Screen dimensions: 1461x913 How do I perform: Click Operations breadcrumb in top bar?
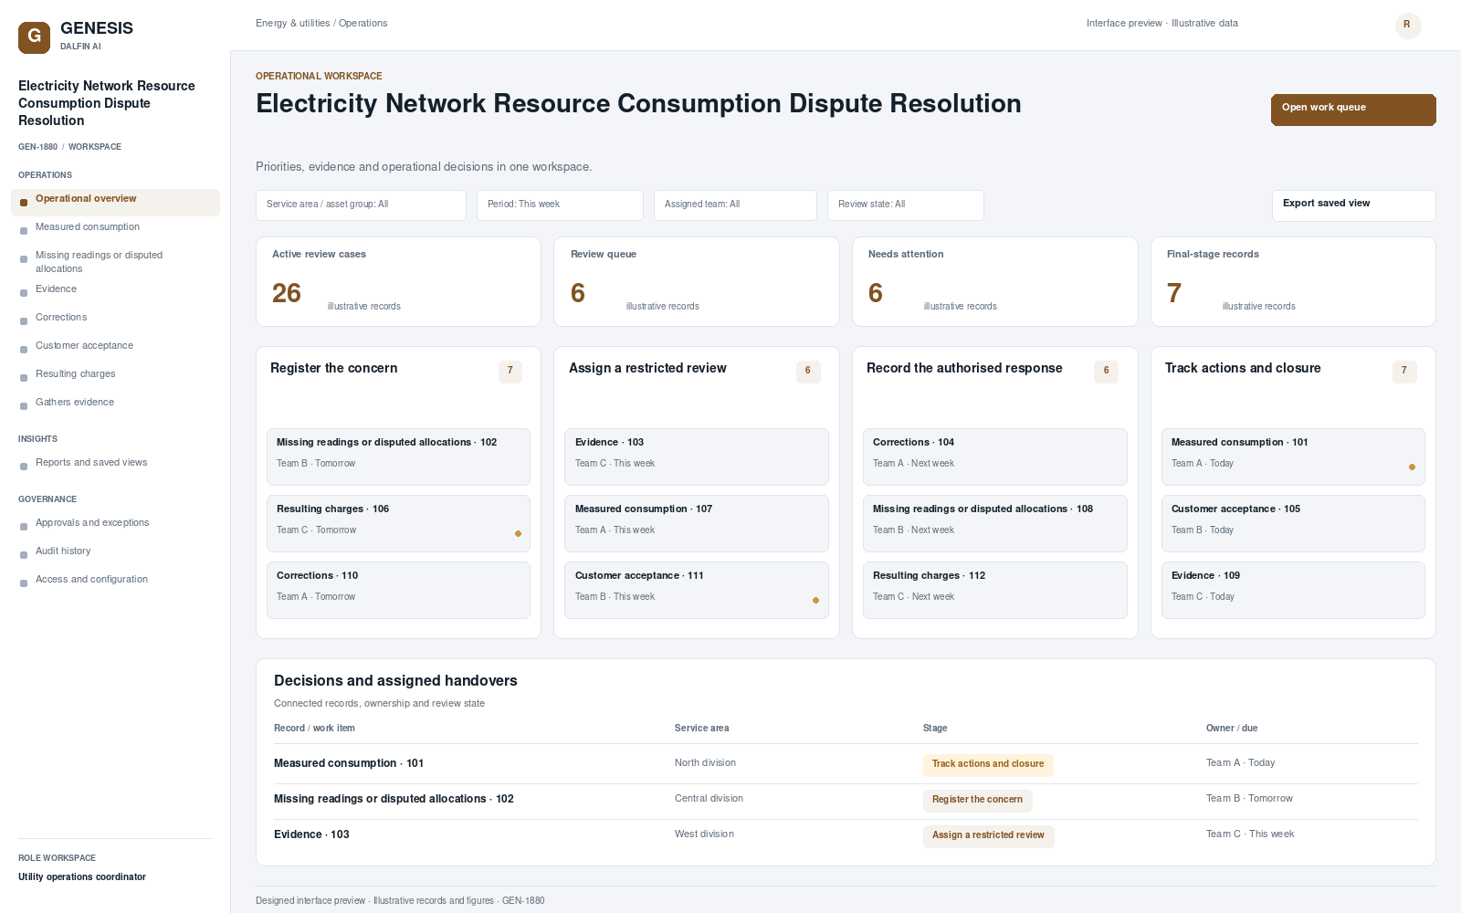(363, 24)
